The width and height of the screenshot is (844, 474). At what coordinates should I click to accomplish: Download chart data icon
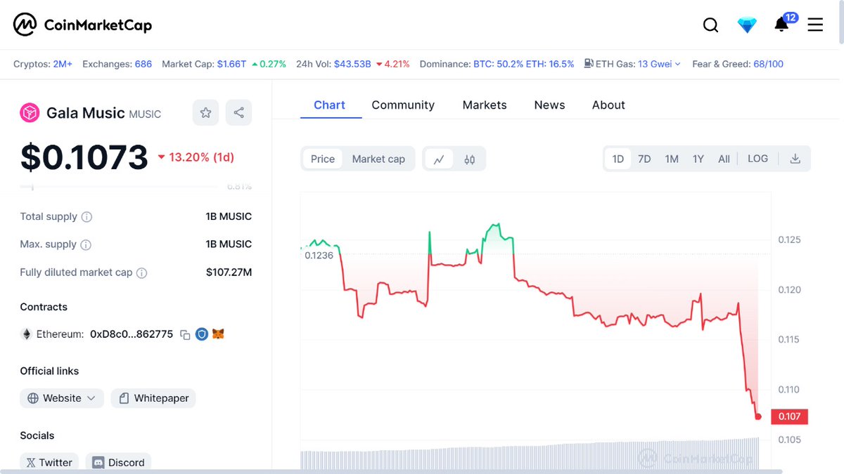795,159
